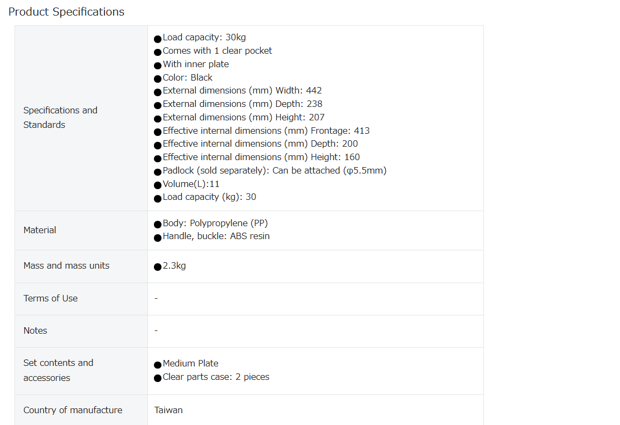
Task: Select Effective internal dimensions Depth: 200
Action: 260,144
